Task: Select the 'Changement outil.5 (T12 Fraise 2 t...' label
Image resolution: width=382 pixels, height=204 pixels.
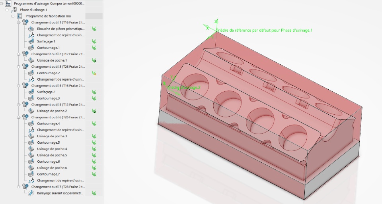Action: click(58, 104)
